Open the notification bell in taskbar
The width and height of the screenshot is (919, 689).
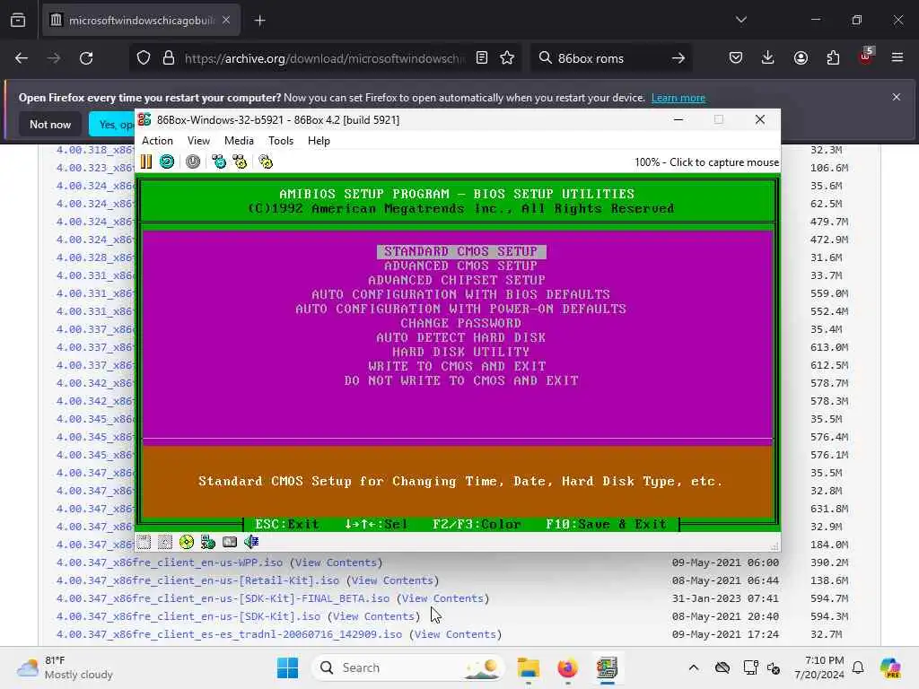pos(858,667)
